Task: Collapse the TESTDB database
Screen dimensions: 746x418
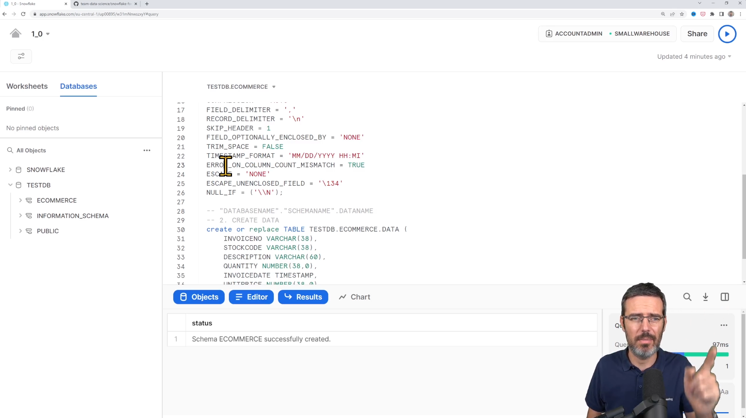Action: [x=10, y=185]
